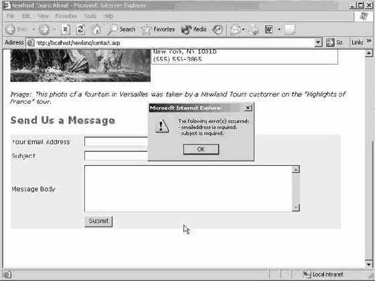Click the Back arrow toolbar icon

[10, 29]
